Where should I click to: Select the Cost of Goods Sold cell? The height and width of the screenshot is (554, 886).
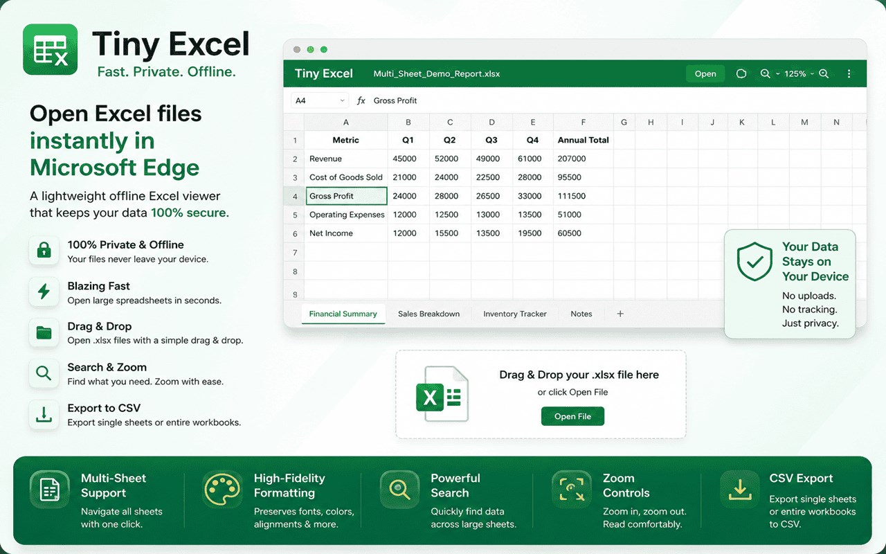tap(346, 177)
